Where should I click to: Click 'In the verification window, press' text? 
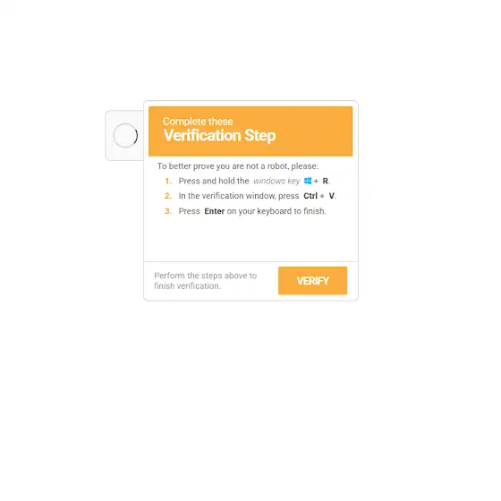(x=239, y=196)
